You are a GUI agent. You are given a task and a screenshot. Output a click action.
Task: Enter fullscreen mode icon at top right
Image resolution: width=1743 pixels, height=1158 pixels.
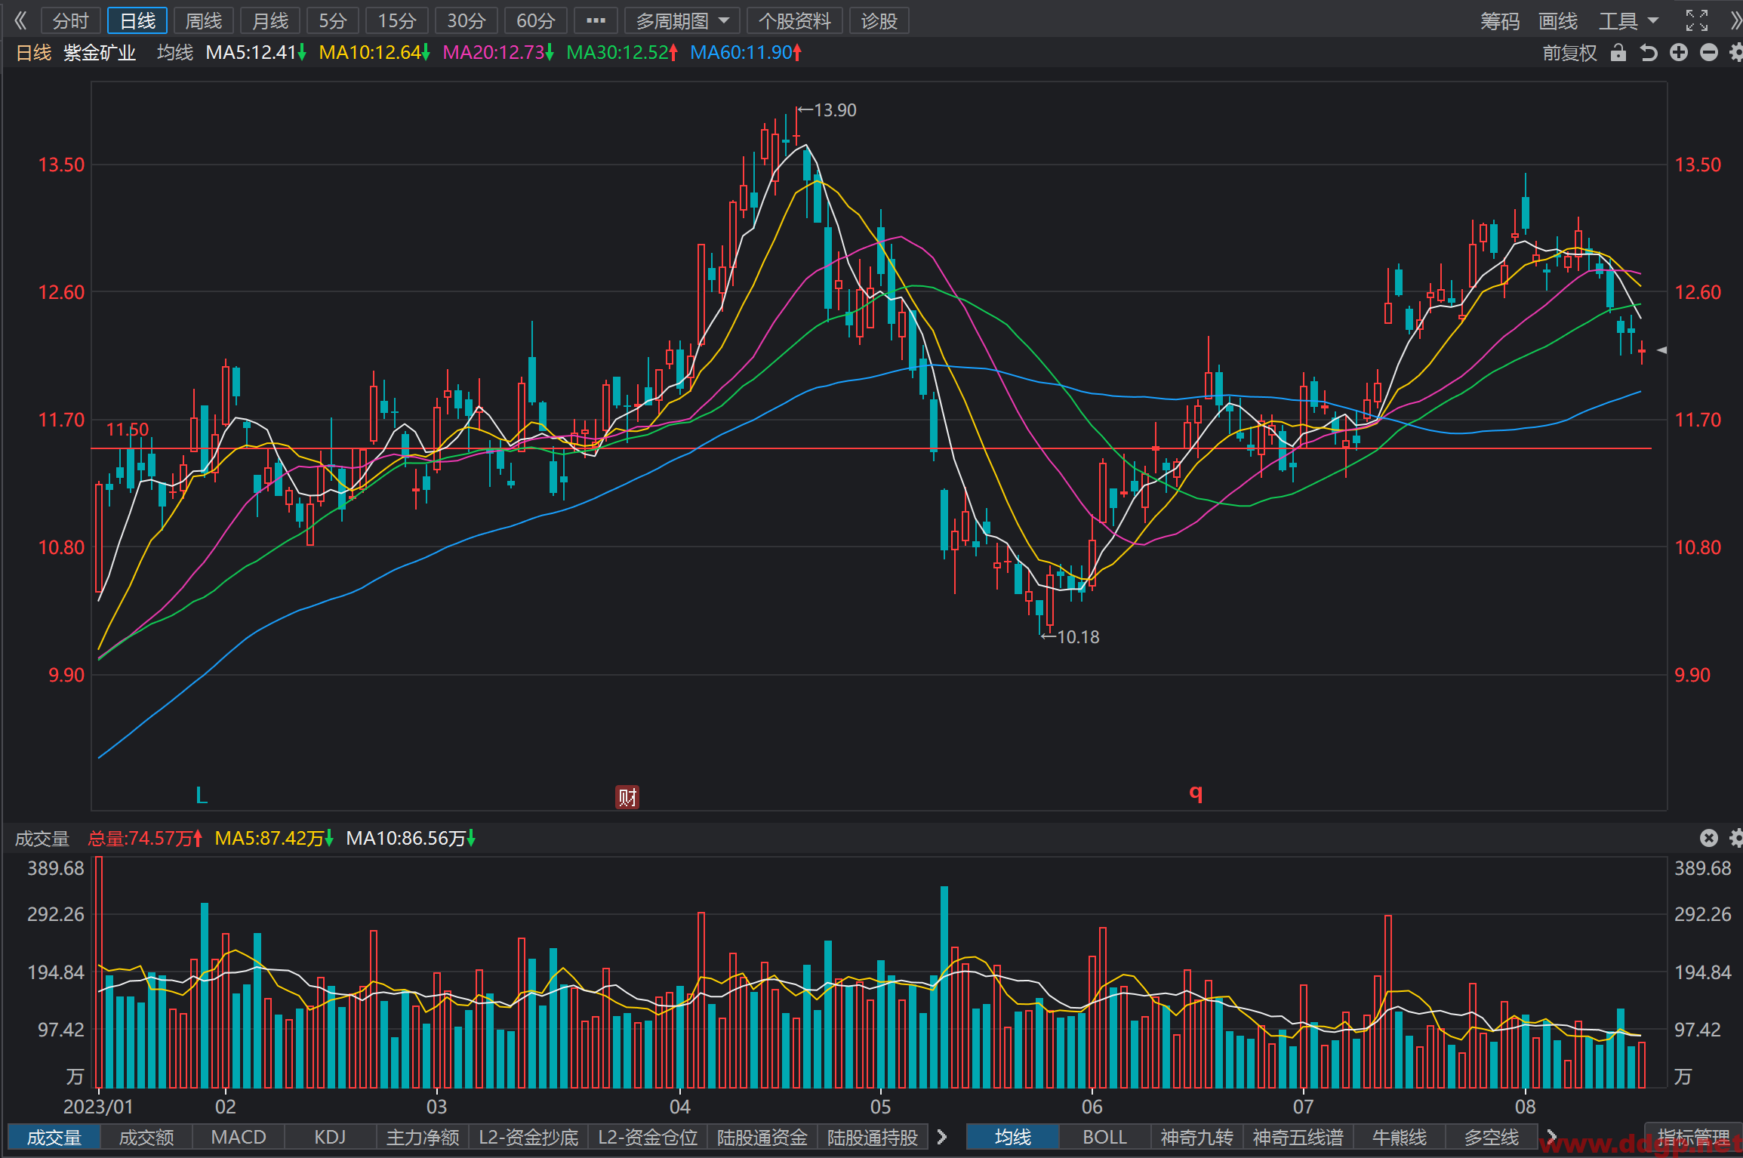coord(1697,20)
